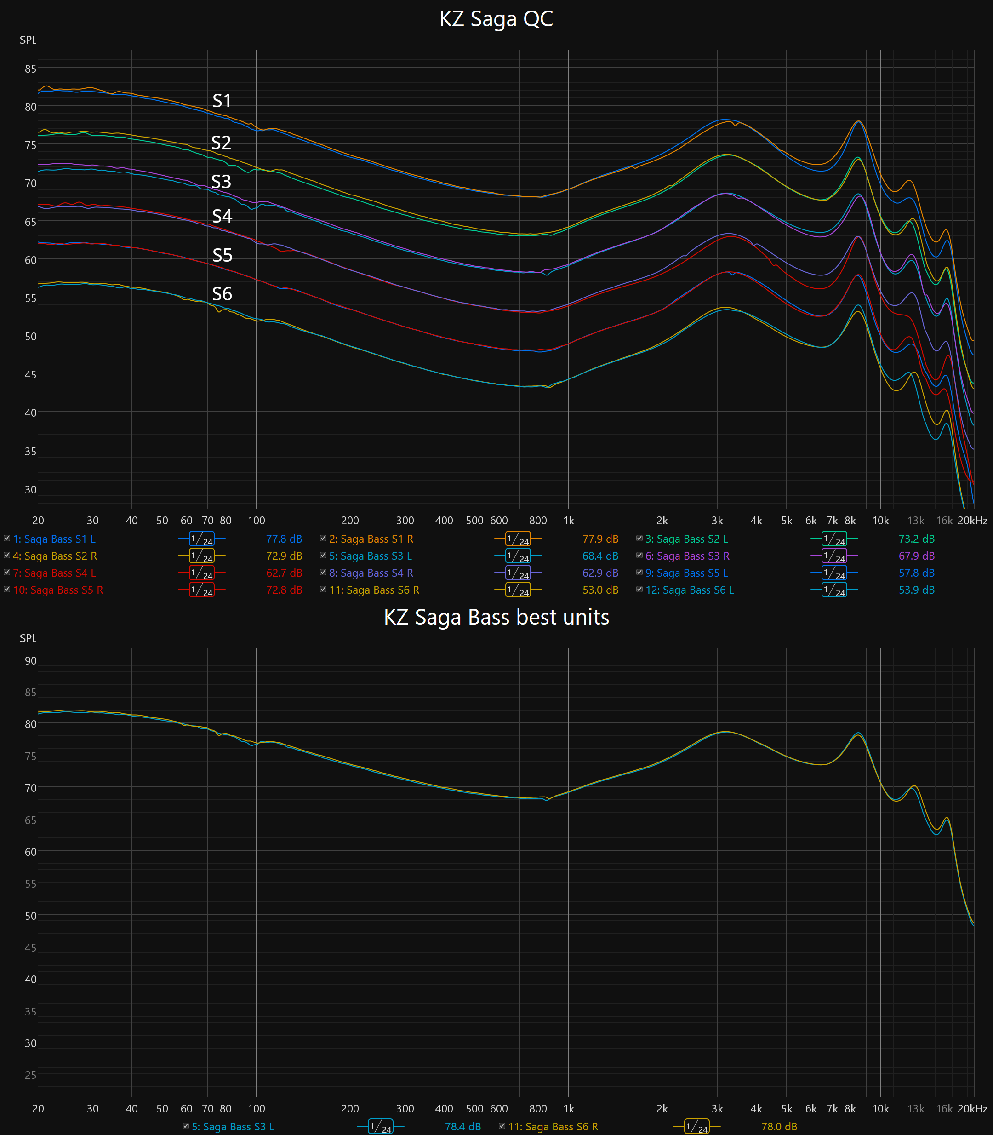The image size is (993, 1135).
Task: Click the 77.9 dB value for S1 R
Action: click(600, 539)
